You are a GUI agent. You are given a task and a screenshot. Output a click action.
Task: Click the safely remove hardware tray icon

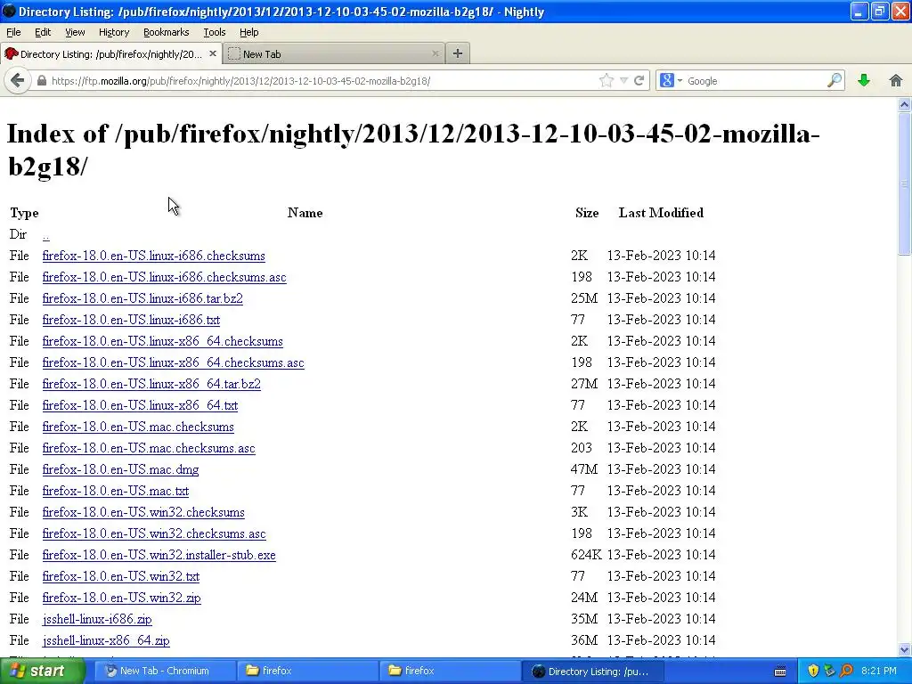pos(829,672)
